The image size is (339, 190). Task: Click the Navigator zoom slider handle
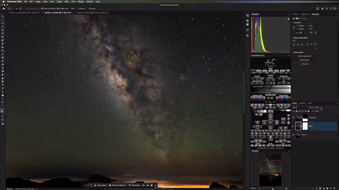pos(273,189)
